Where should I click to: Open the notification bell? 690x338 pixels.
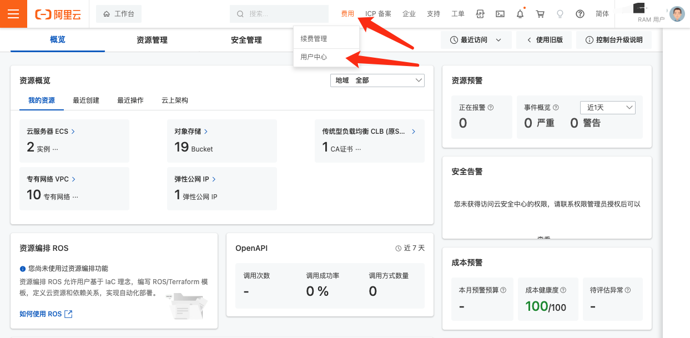tap(520, 14)
